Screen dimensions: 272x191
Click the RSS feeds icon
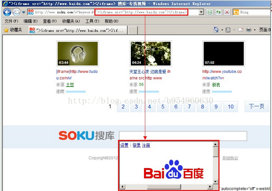tap(228, 30)
